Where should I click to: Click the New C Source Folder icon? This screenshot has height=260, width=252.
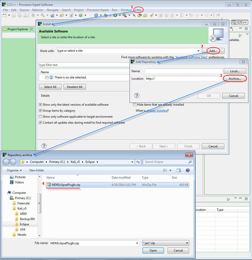click(x=62, y=15)
